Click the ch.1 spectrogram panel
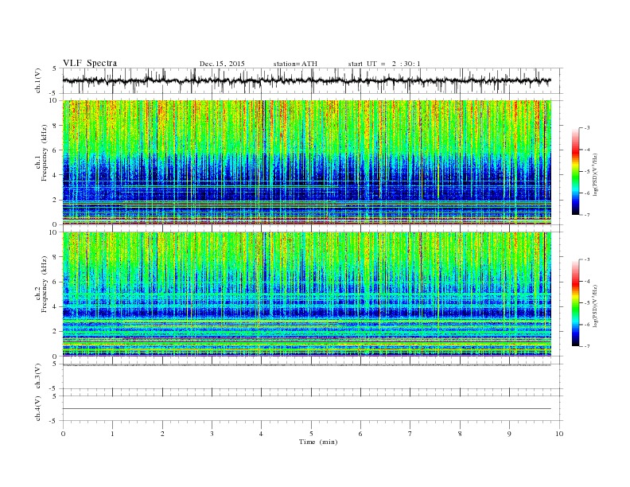The height and width of the screenshot is (487, 630). [x=307, y=162]
